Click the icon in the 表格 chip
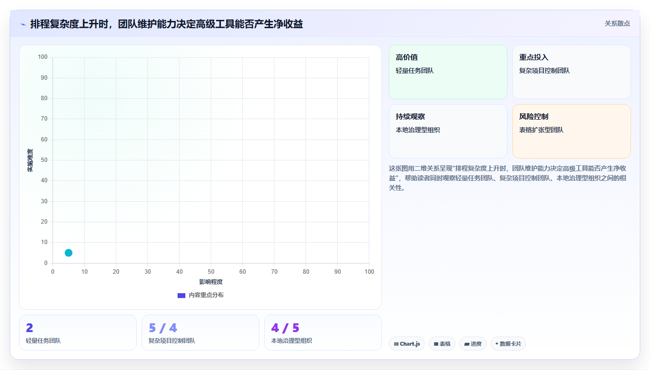This screenshot has height=370, width=650. click(436, 344)
